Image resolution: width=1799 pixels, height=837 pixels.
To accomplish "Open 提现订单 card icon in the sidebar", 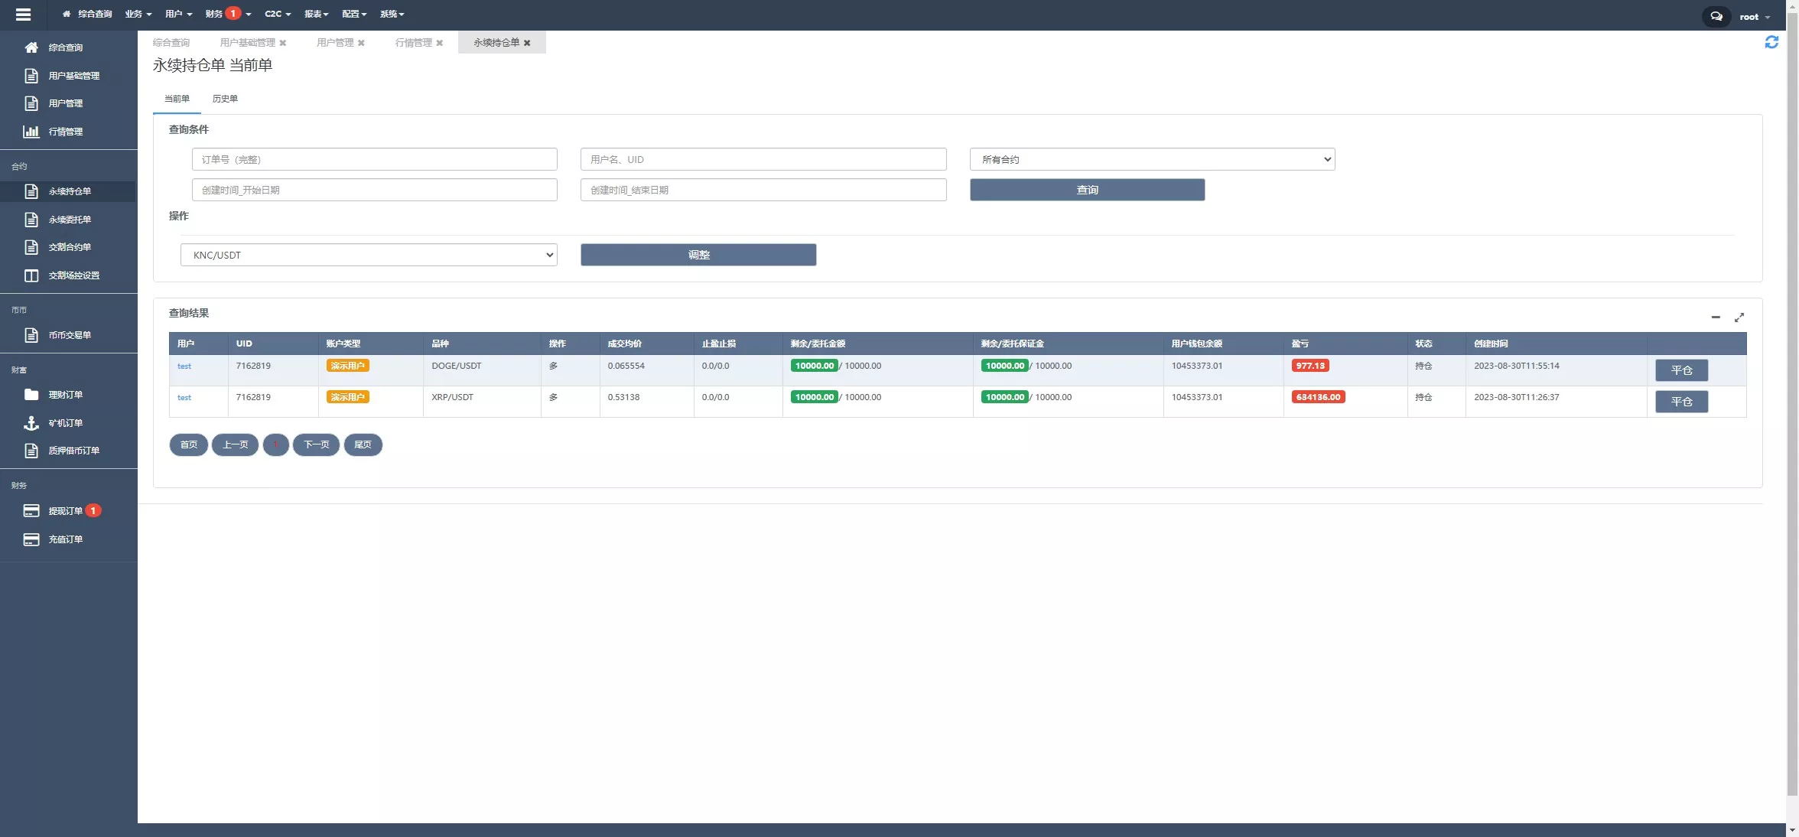I will tap(31, 511).
